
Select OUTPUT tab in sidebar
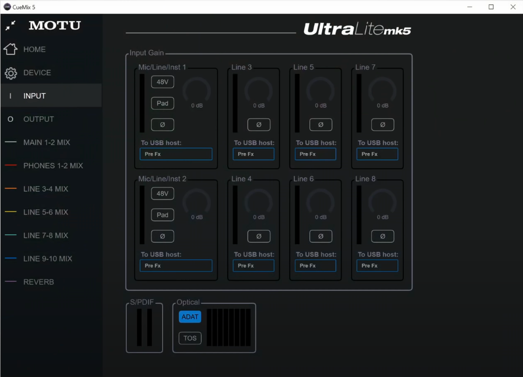coord(51,119)
